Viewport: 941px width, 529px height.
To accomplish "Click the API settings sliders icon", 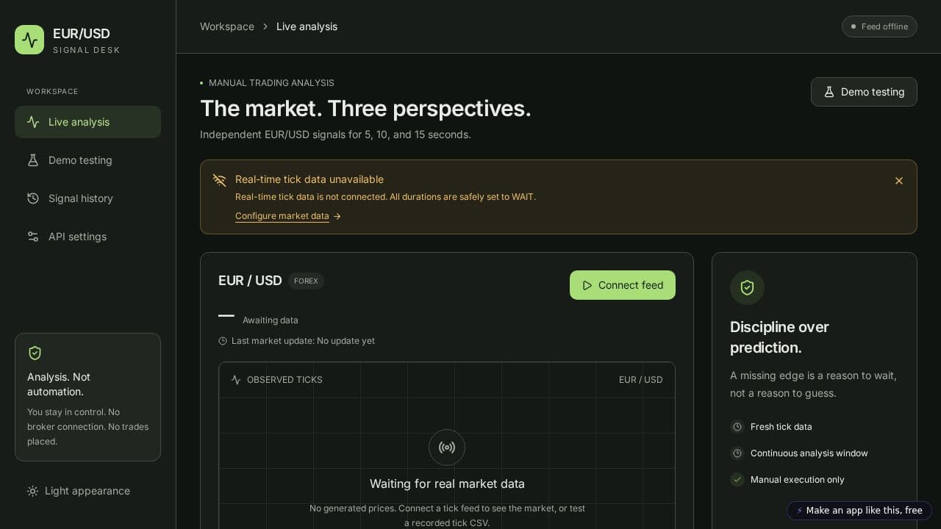I will pyautogui.click(x=33, y=237).
